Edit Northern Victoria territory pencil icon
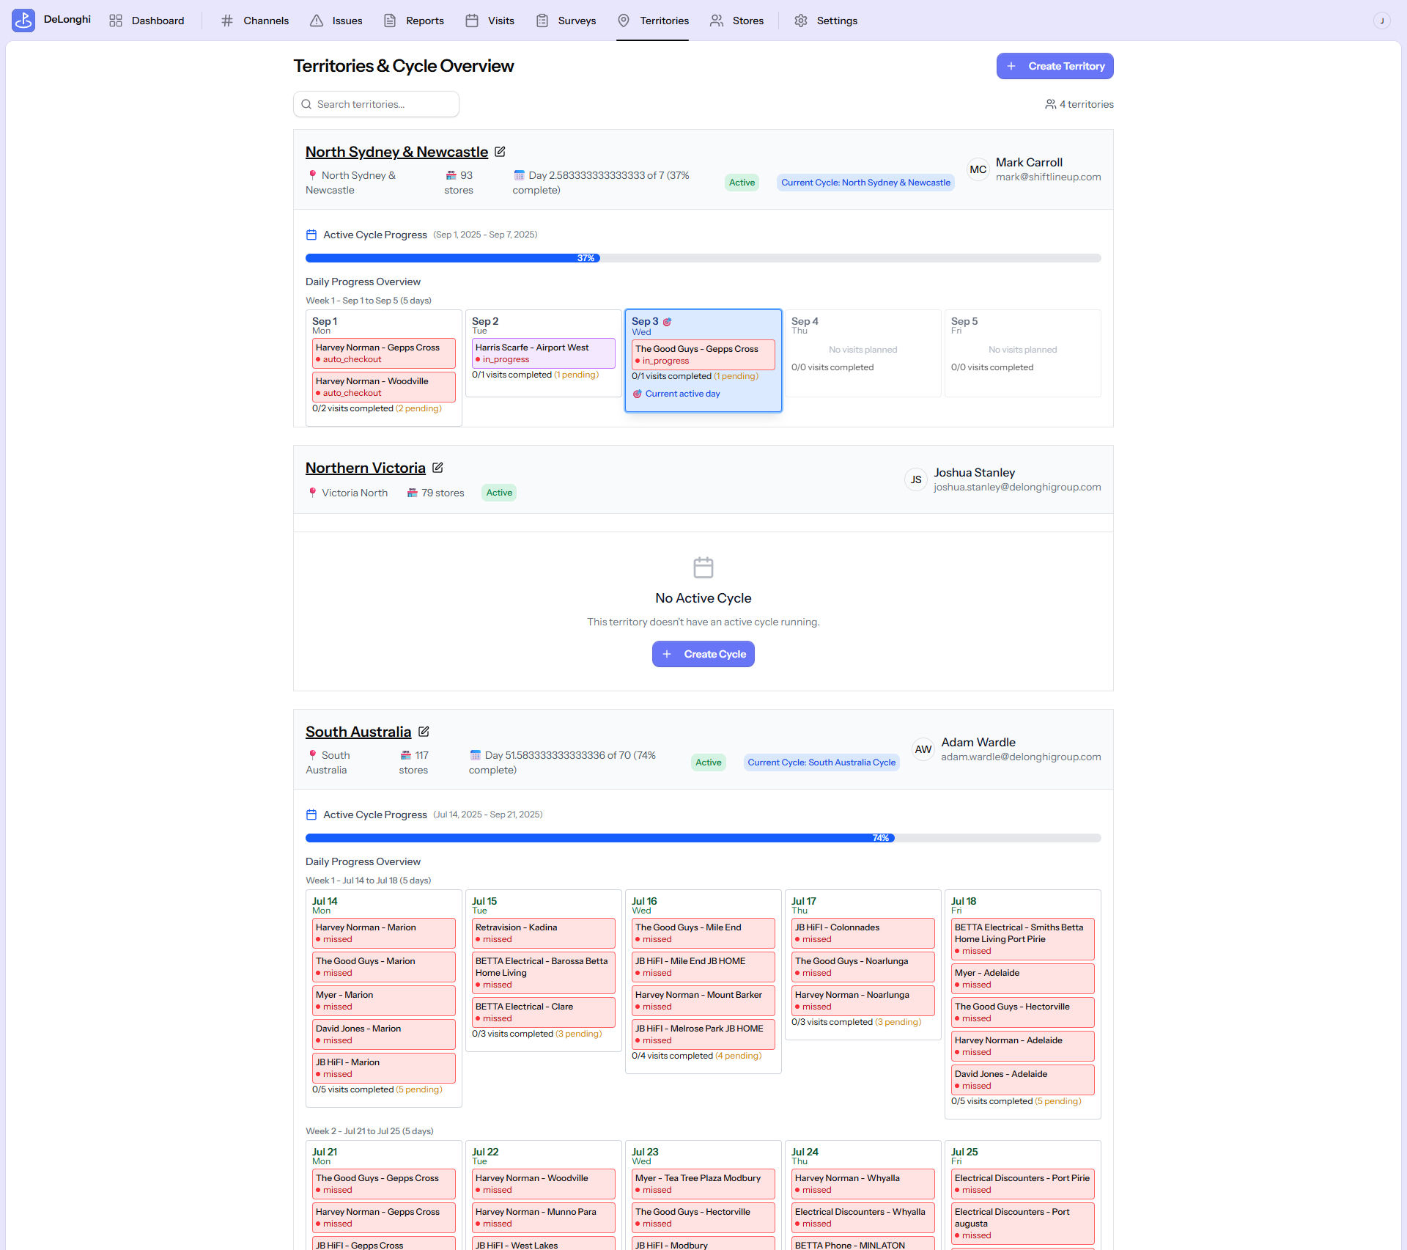 437,468
